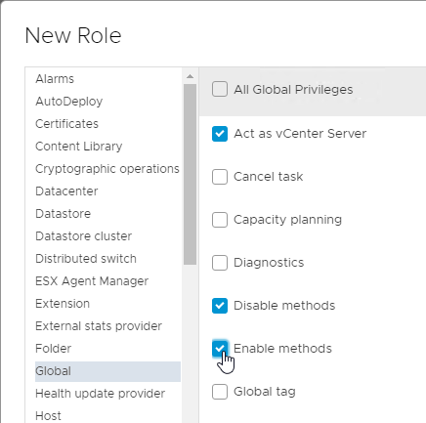This screenshot has width=426, height=423.
Task: Select the Alarms category
Action: [55, 79]
